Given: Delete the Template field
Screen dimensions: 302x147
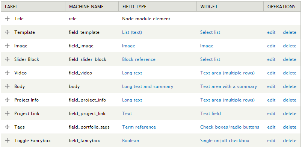Looking at the screenshot, I should [290, 32].
